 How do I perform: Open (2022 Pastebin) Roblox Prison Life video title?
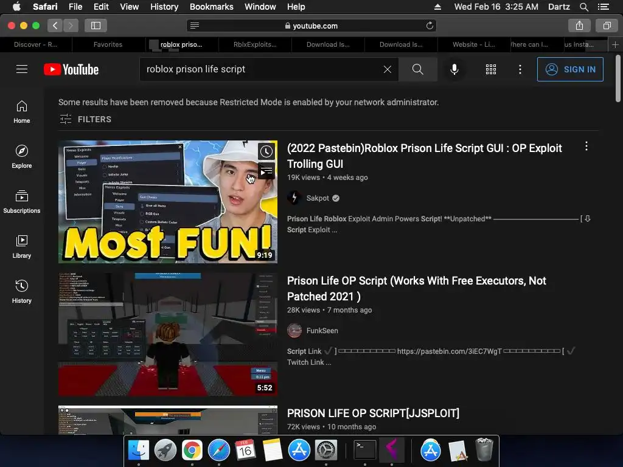(424, 156)
